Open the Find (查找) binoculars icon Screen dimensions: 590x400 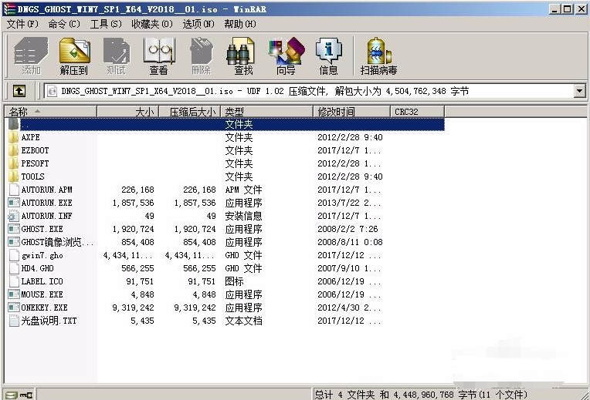tap(242, 55)
